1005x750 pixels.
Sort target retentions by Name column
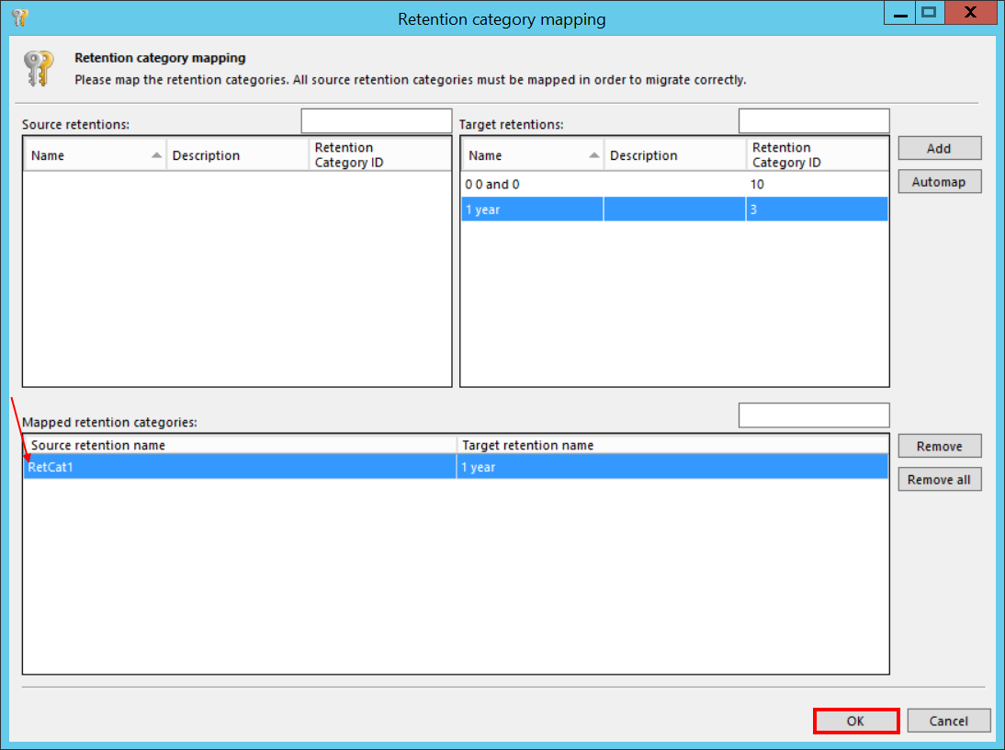[x=531, y=155]
